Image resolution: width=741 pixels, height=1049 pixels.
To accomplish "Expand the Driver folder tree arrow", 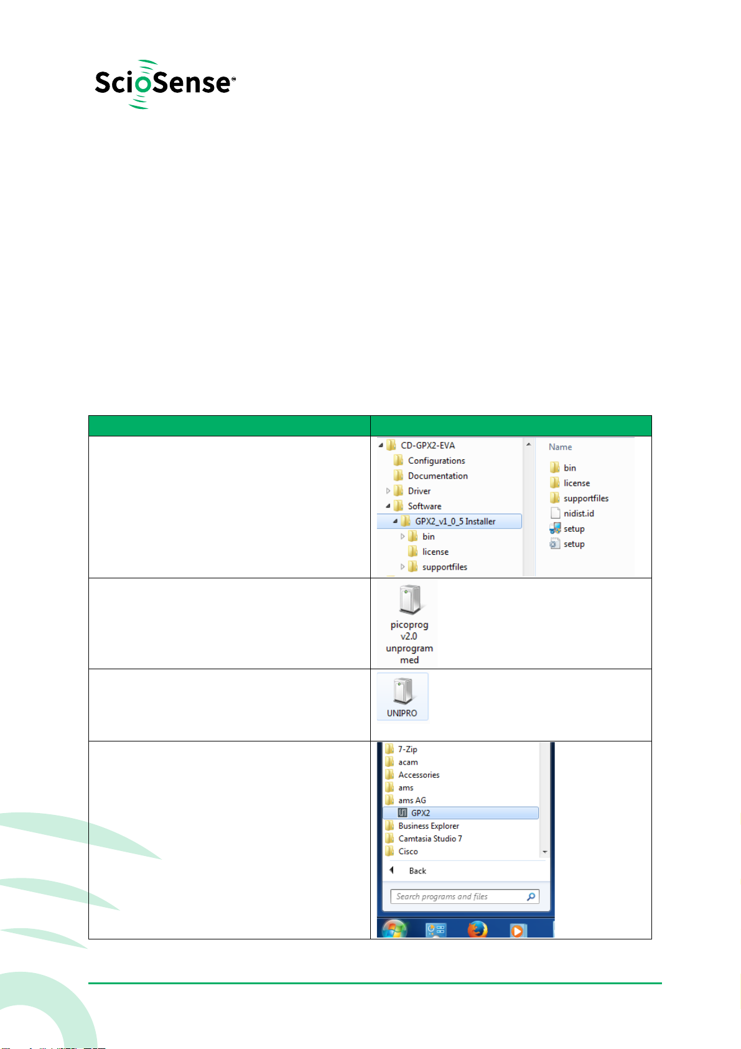I will pyautogui.click(x=388, y=491).
